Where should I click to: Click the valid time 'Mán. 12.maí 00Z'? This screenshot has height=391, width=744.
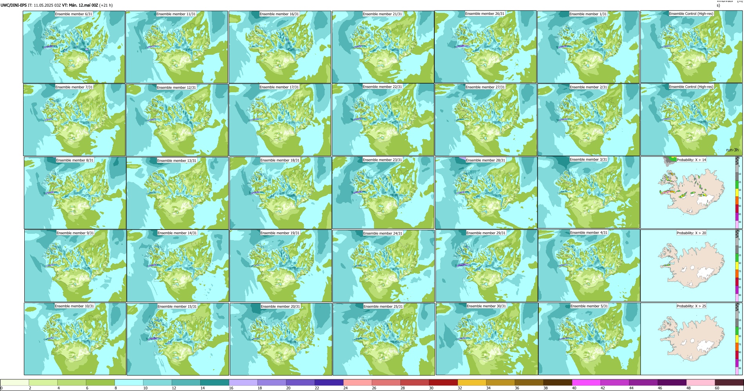pos(83,5)
